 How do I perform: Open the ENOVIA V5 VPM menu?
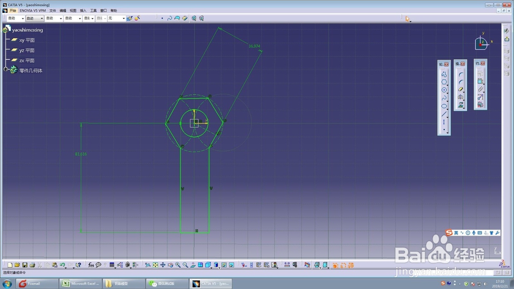coord(32,10)
